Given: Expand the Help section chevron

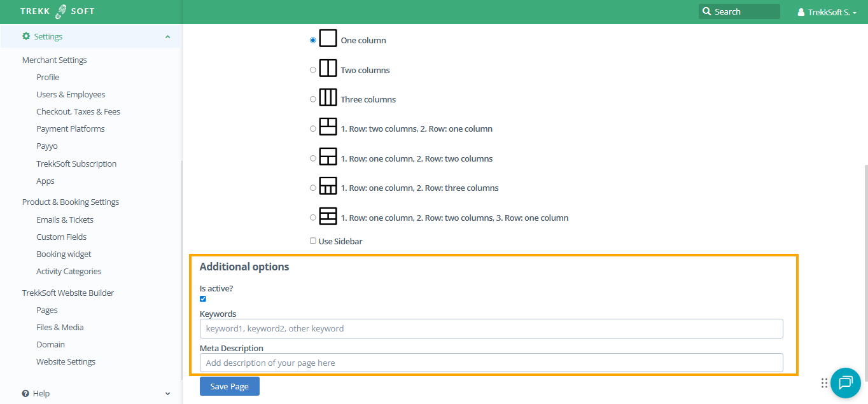Looking at the screenshot, I should pyautogui.click(x=167, y=394).
